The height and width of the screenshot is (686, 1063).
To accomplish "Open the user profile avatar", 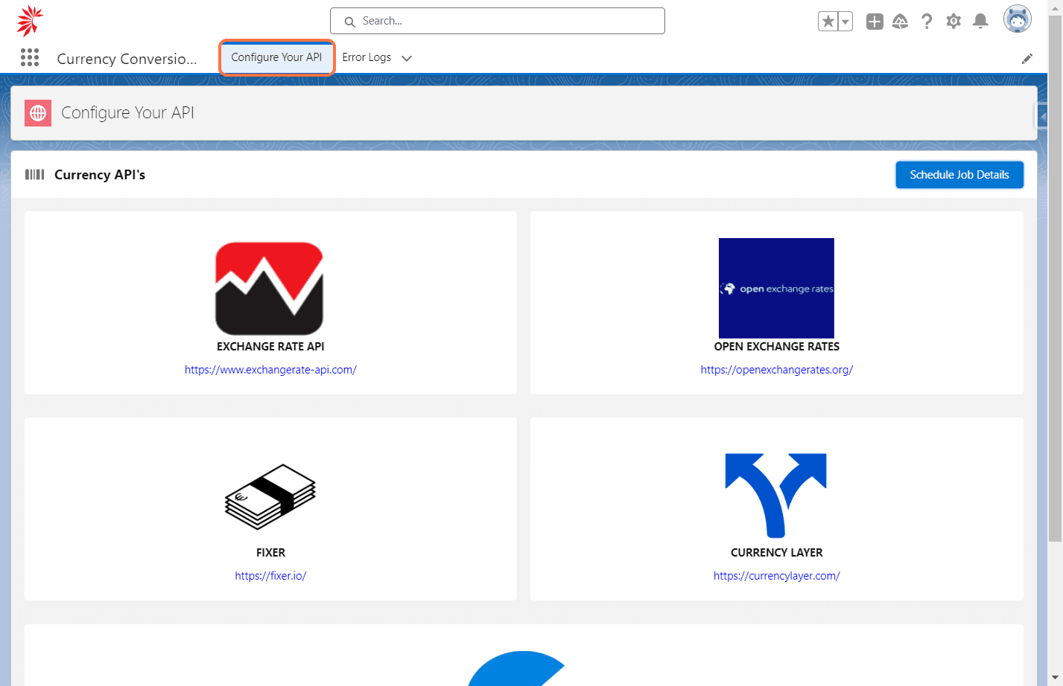I will [x=1017, y=19].
